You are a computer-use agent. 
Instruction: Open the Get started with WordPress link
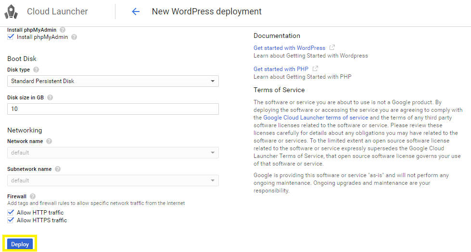(289, 48)
